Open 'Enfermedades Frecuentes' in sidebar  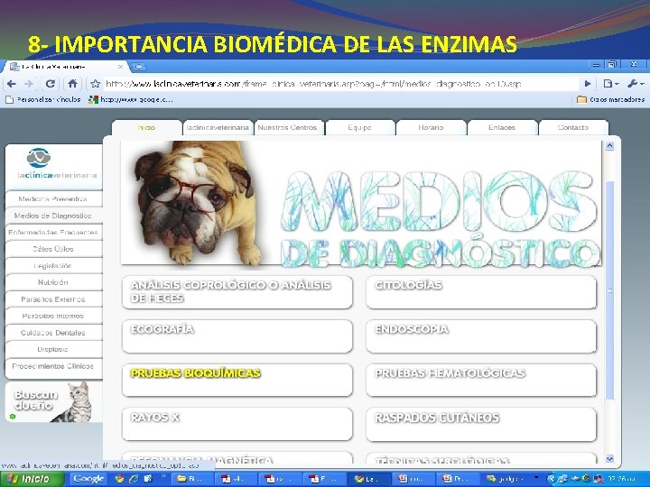click(x=53, y=233)
